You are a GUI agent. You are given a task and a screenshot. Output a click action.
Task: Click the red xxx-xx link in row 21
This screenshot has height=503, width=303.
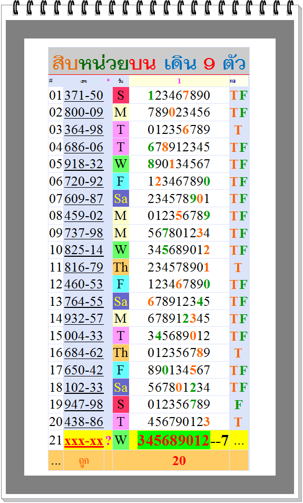point(84,441)
